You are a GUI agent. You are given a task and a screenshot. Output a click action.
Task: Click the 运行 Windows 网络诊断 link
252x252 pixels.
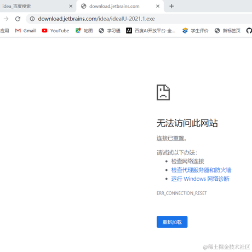(200, 179)
